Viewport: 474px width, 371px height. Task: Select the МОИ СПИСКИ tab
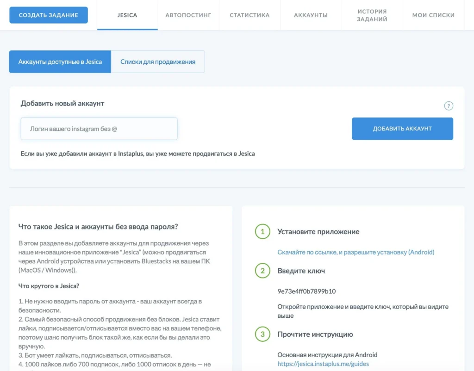point(433,15)
